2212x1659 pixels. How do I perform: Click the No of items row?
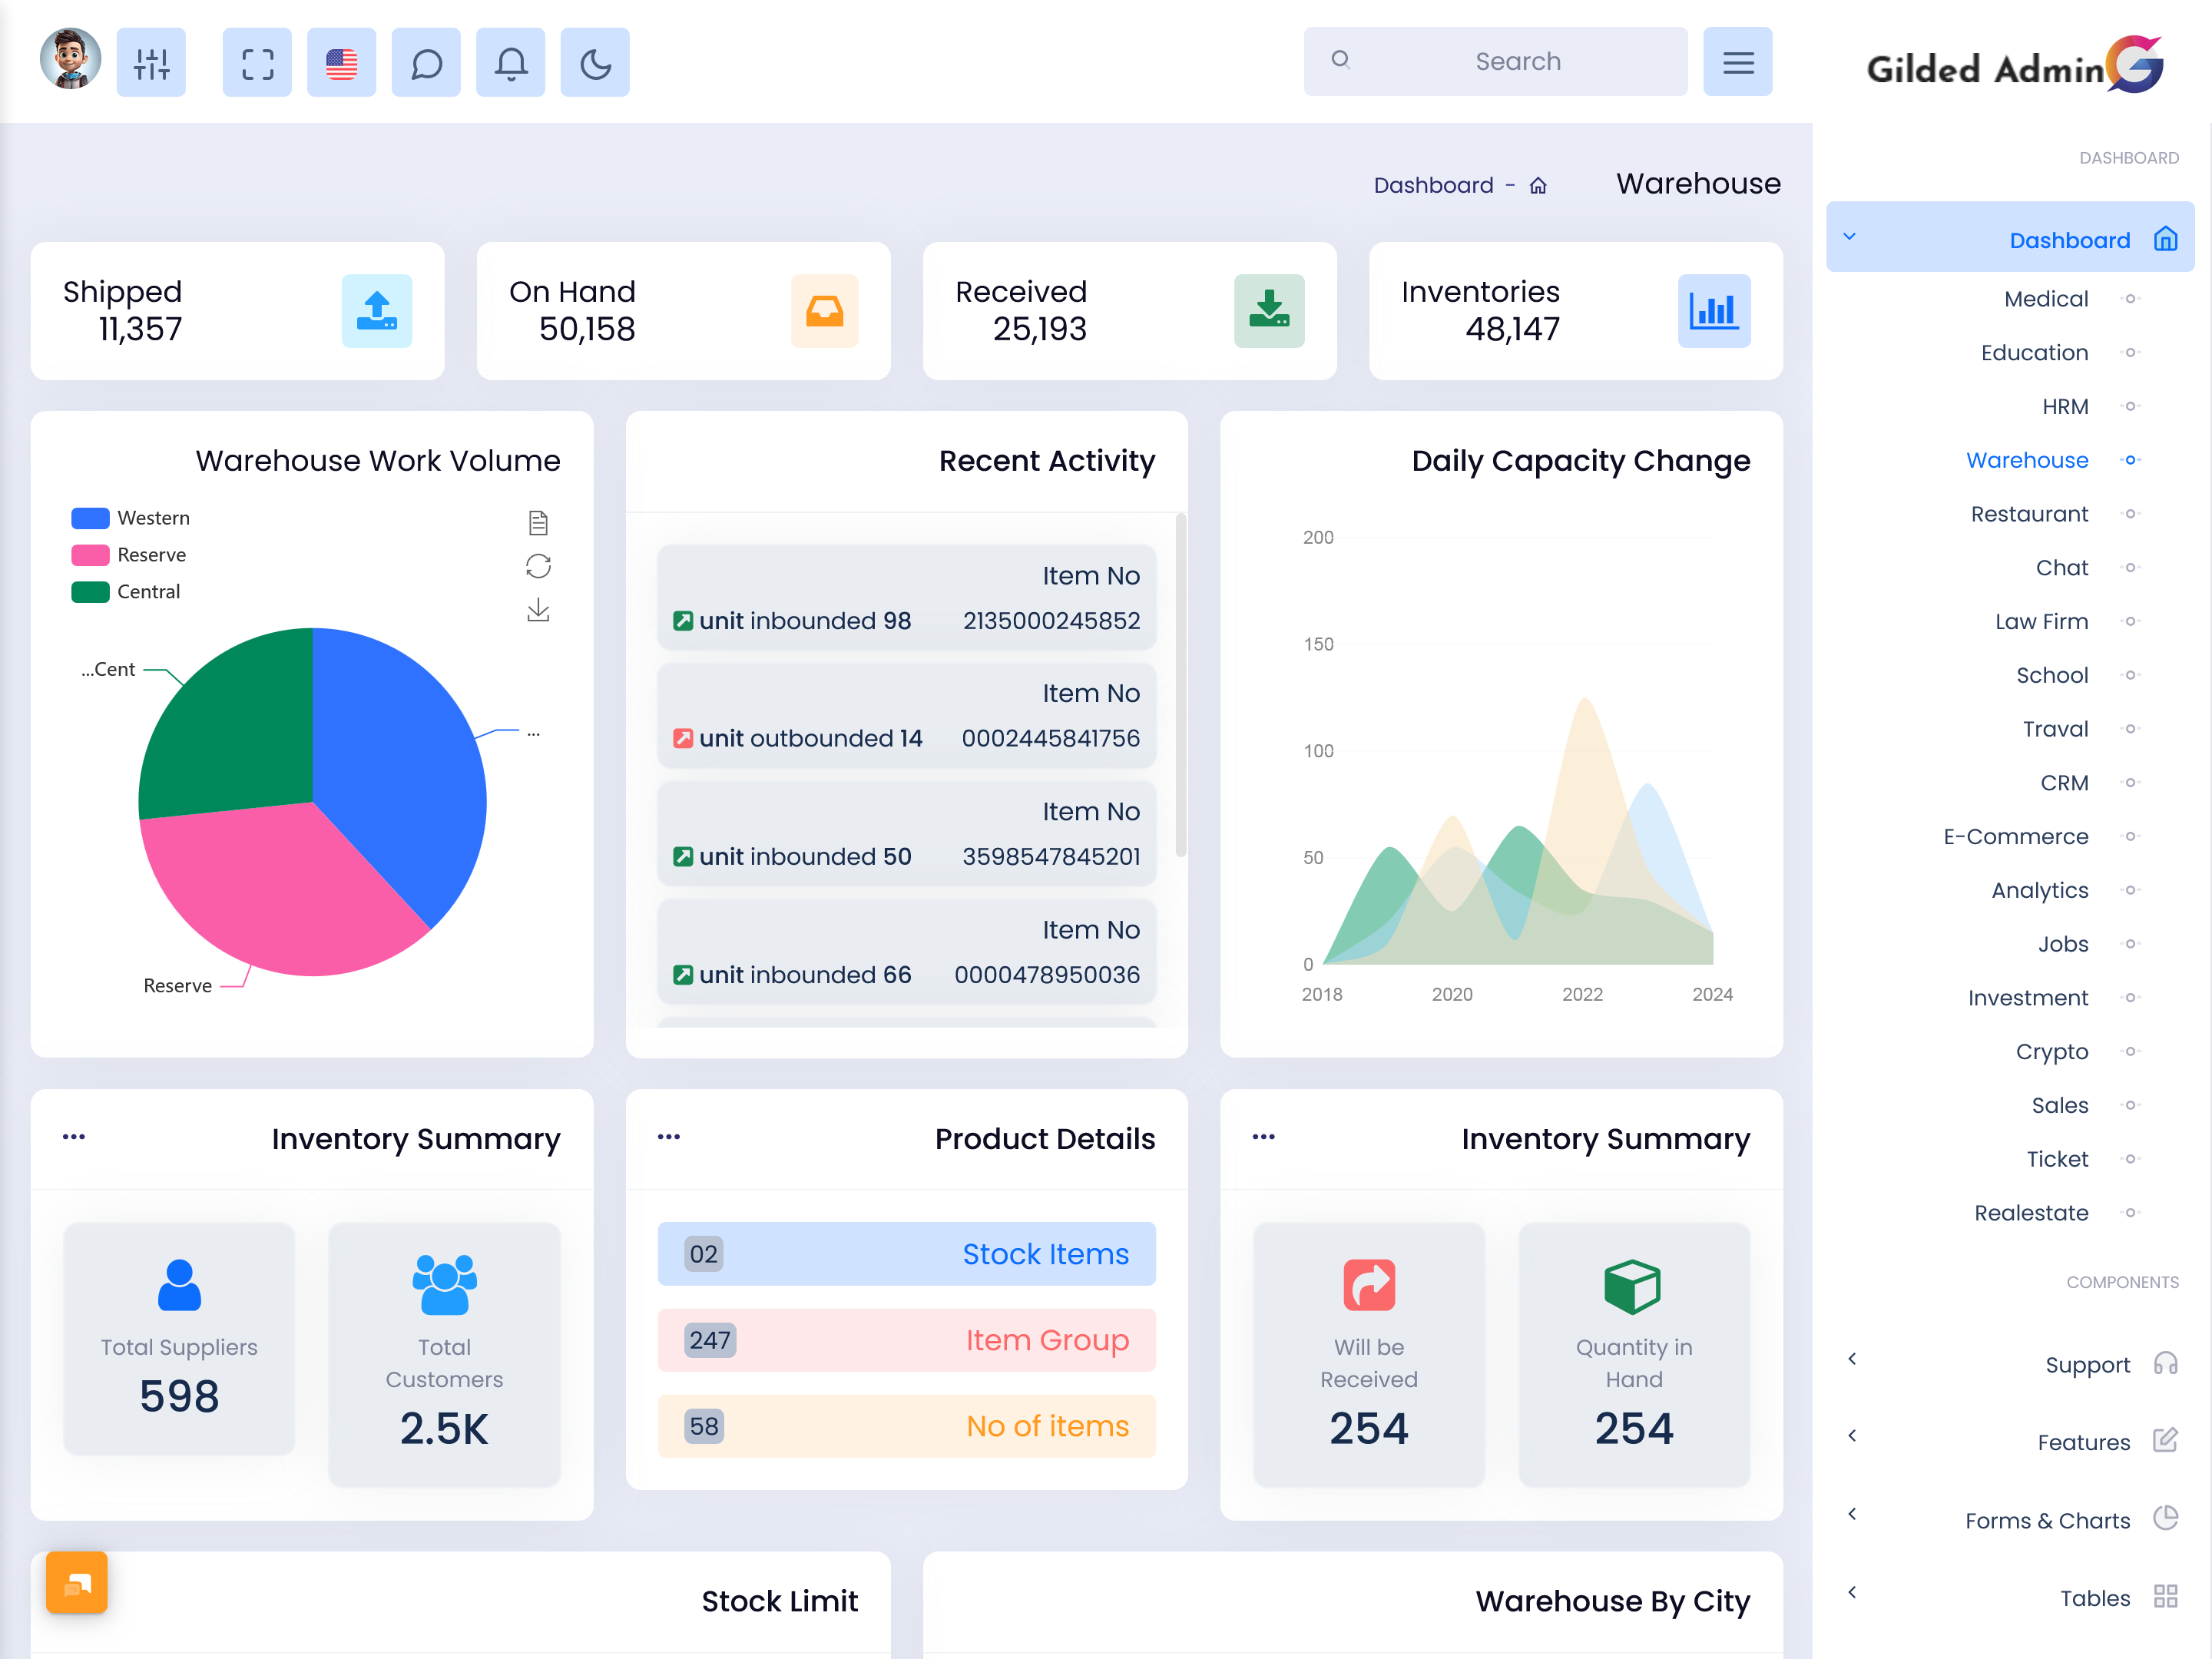coord(906,1426)
